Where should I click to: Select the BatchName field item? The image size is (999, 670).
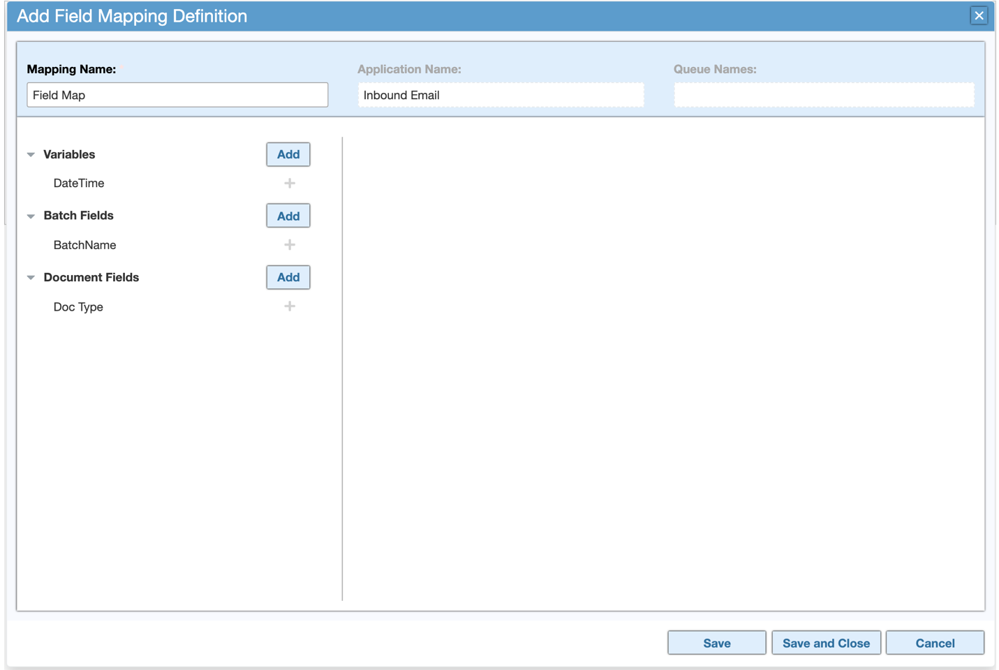pyautogui.click(x=84, y=245)
